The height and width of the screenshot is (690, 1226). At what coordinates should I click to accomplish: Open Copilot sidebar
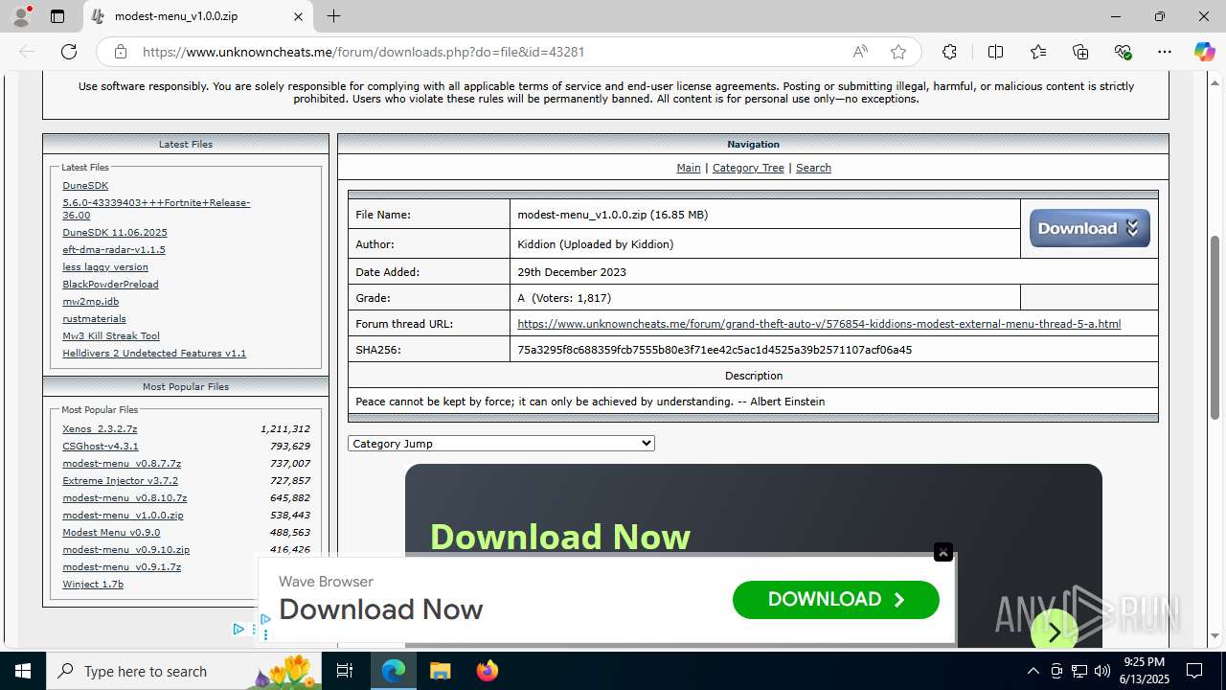1204,52
